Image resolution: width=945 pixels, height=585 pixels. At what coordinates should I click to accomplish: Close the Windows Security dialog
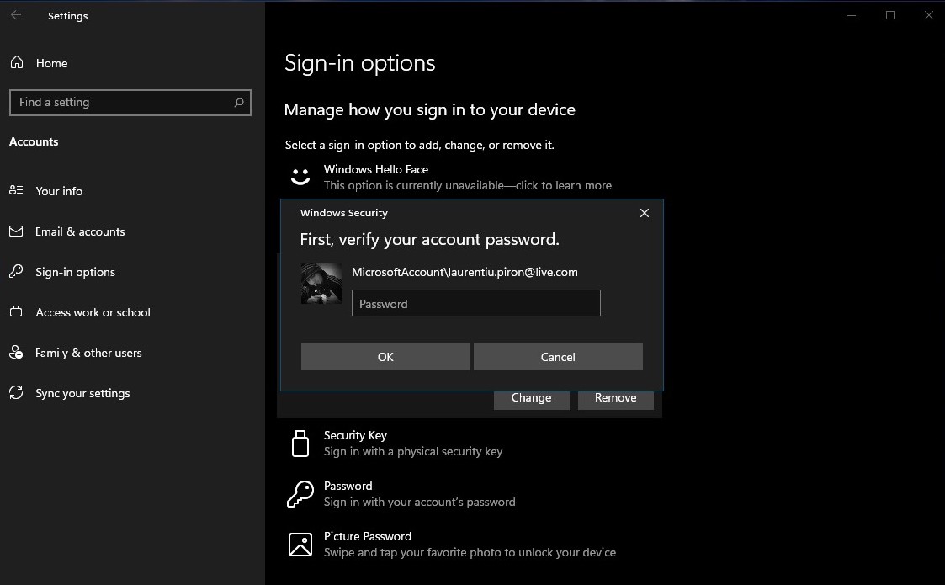645,213
